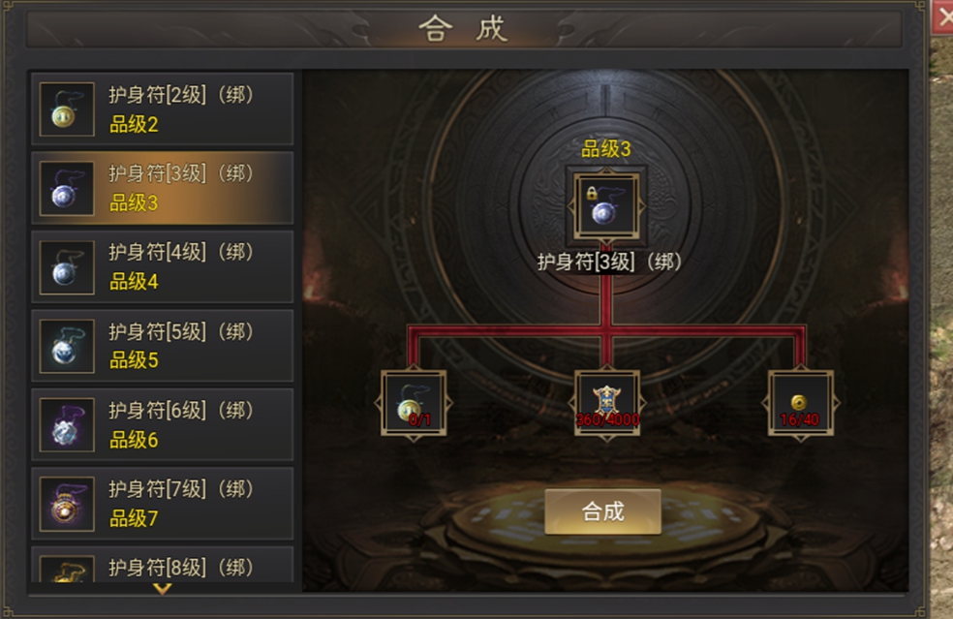Click the 护身符[2级] amulet icon in list
953x619 pixels.
[67, 108]
